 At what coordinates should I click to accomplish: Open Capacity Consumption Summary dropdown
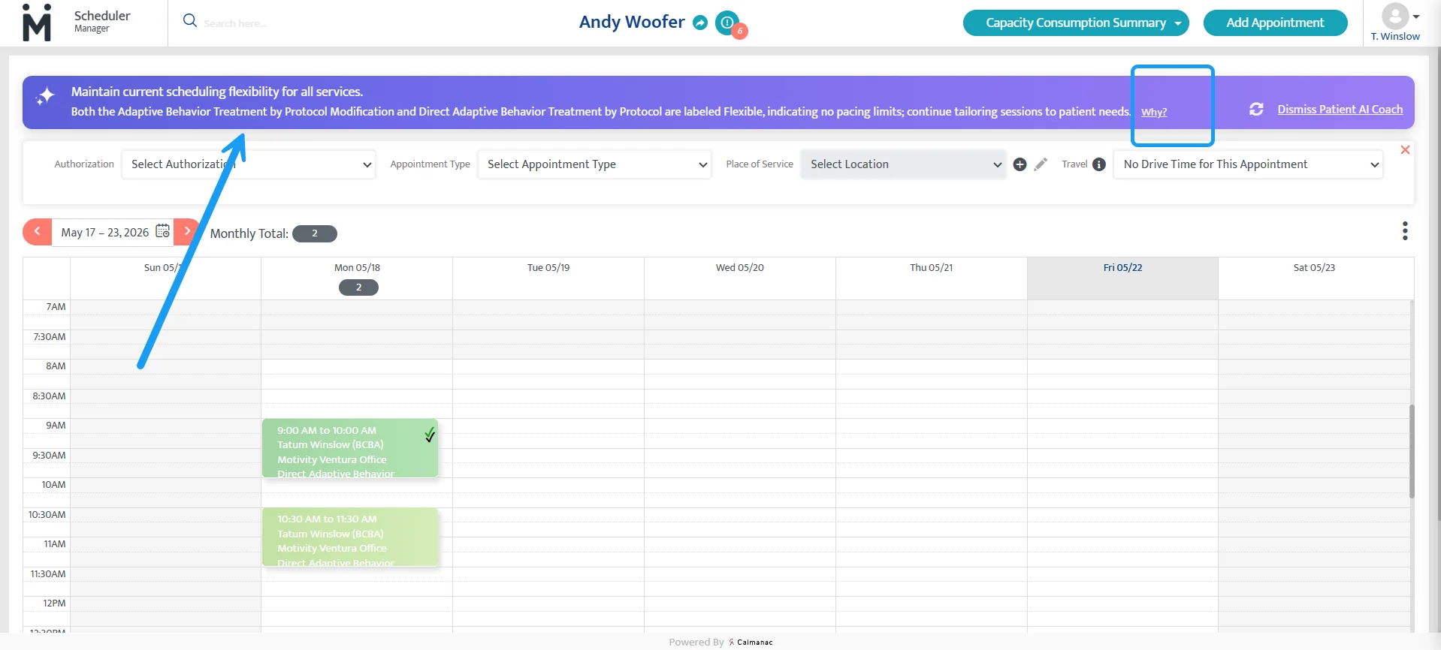pos(1076,23)
